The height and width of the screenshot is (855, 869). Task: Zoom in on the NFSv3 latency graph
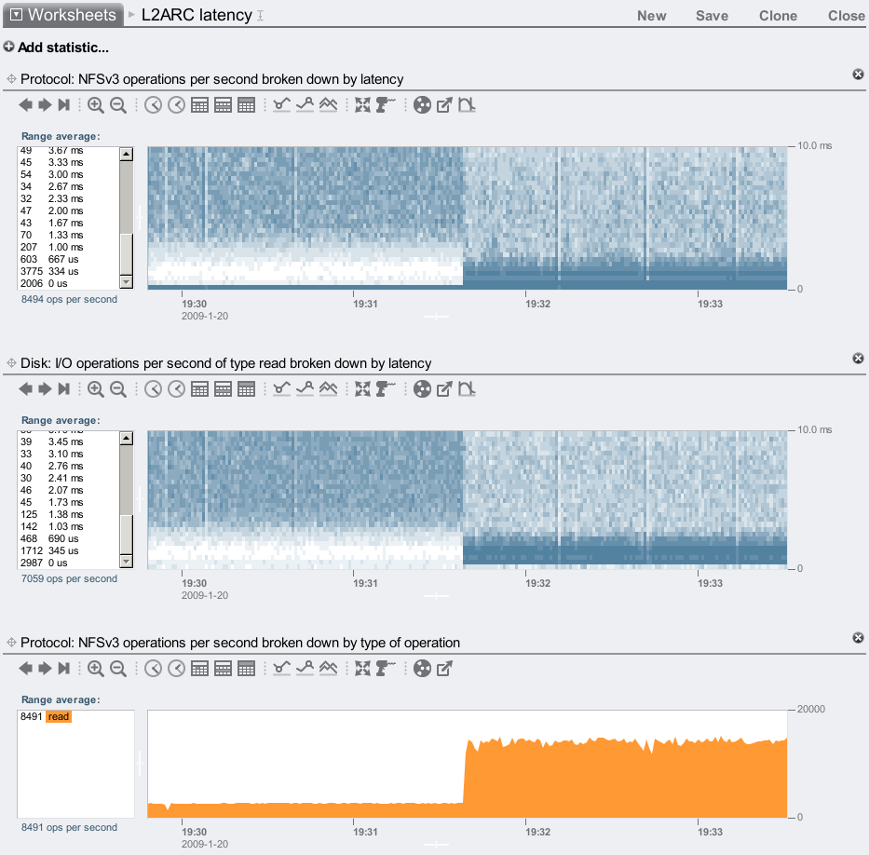[95, 104]
